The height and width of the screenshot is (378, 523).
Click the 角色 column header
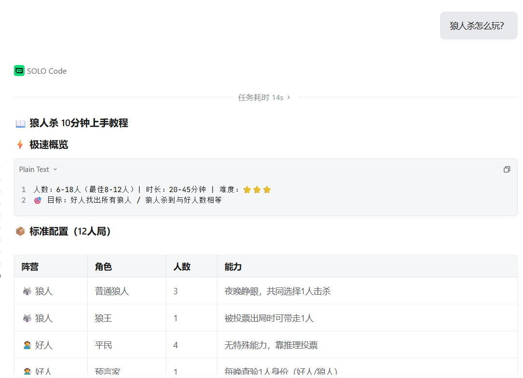pyautogui.click(x=104, y=267)
